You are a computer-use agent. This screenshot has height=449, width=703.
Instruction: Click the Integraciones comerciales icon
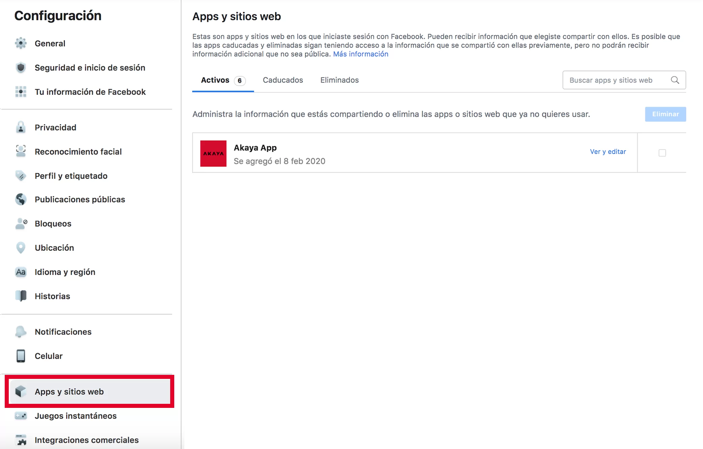(21, 440)
